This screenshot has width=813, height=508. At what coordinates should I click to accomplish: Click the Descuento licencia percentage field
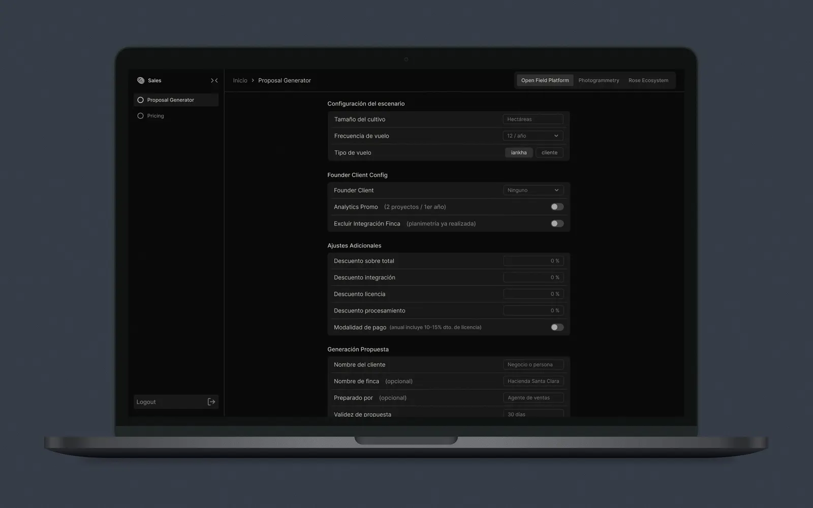(x=533, y=294)
